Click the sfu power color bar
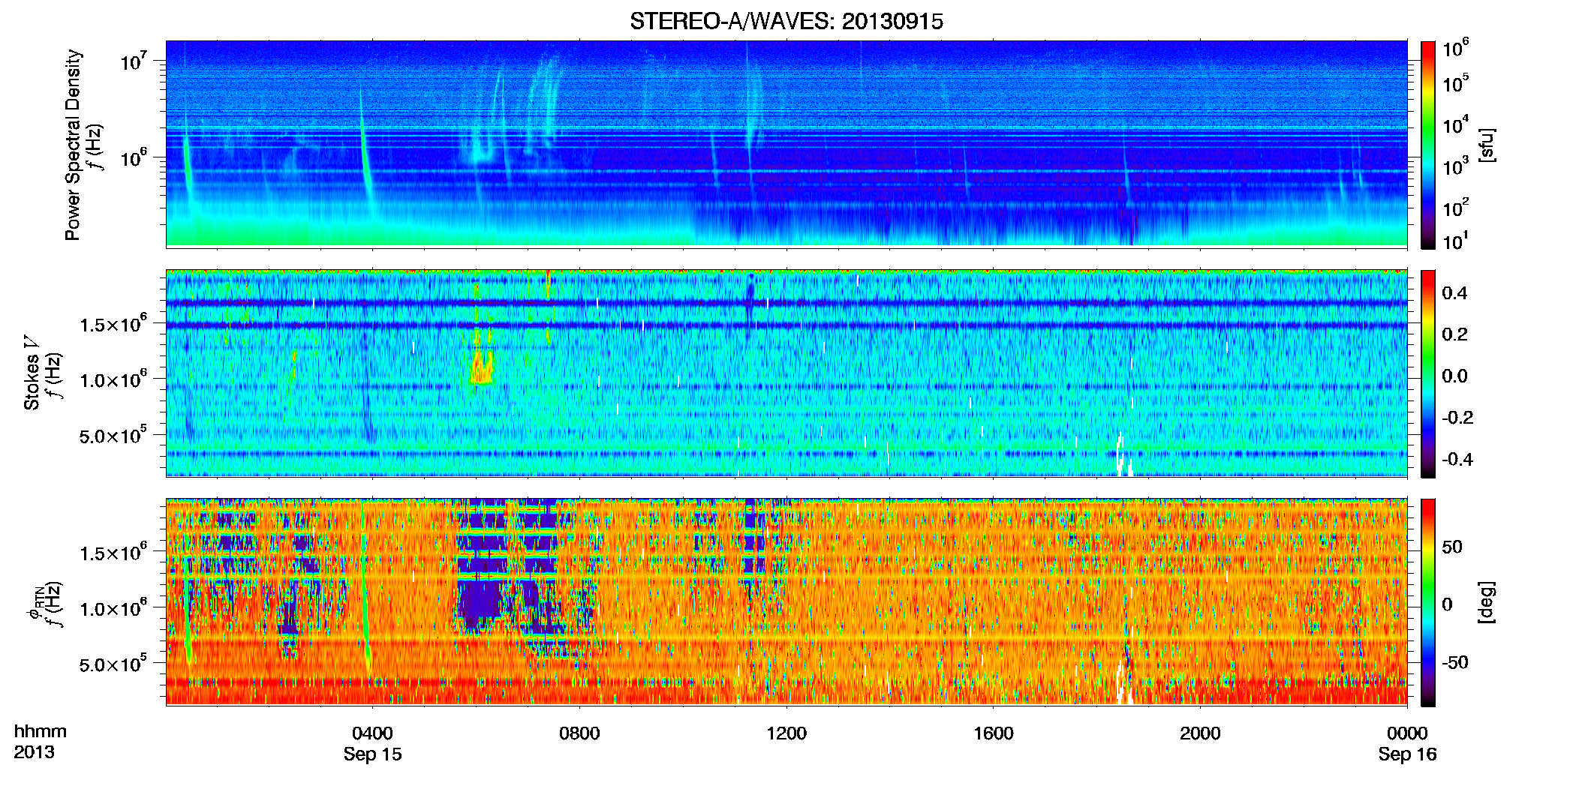 pyautogui.click(x=1428, y=145)
